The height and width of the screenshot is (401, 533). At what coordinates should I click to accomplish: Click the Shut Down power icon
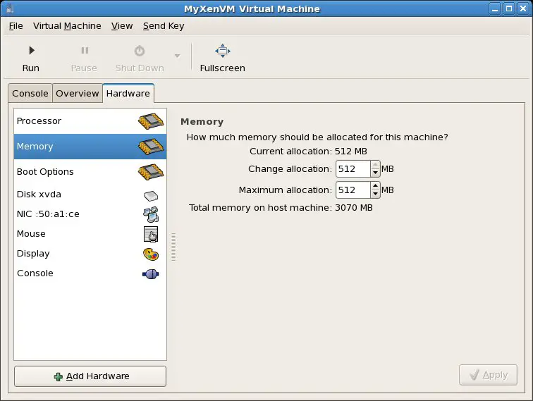coord(140,51)
